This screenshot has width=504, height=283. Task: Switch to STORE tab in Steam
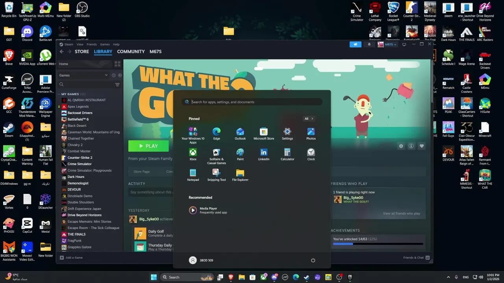[82, 51]
